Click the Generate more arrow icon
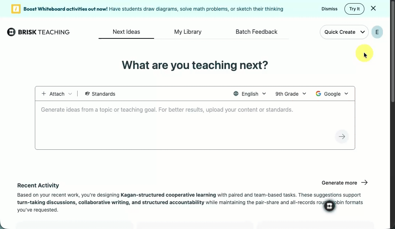395x229 pixels. pyautogui.click(x=364, y=182)
